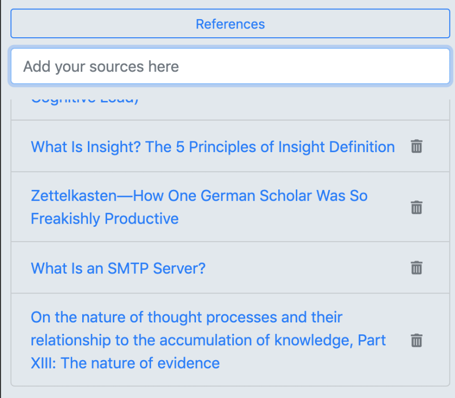Image resolution: width=455 pixels, height=398 pixels.
Task: Click the accumulation of knowledge link line
Action: tap(208, 340)
